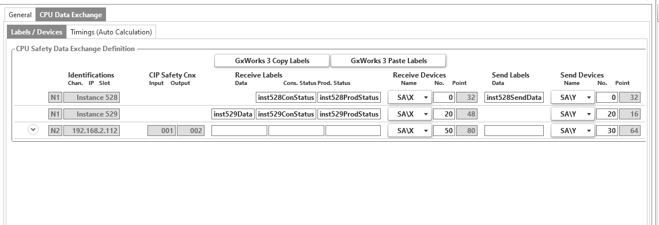The width and height of the screenshot is (659, 225).
Task: Click GxWorks 3 Paste Labels button
Action: point(388,61)
